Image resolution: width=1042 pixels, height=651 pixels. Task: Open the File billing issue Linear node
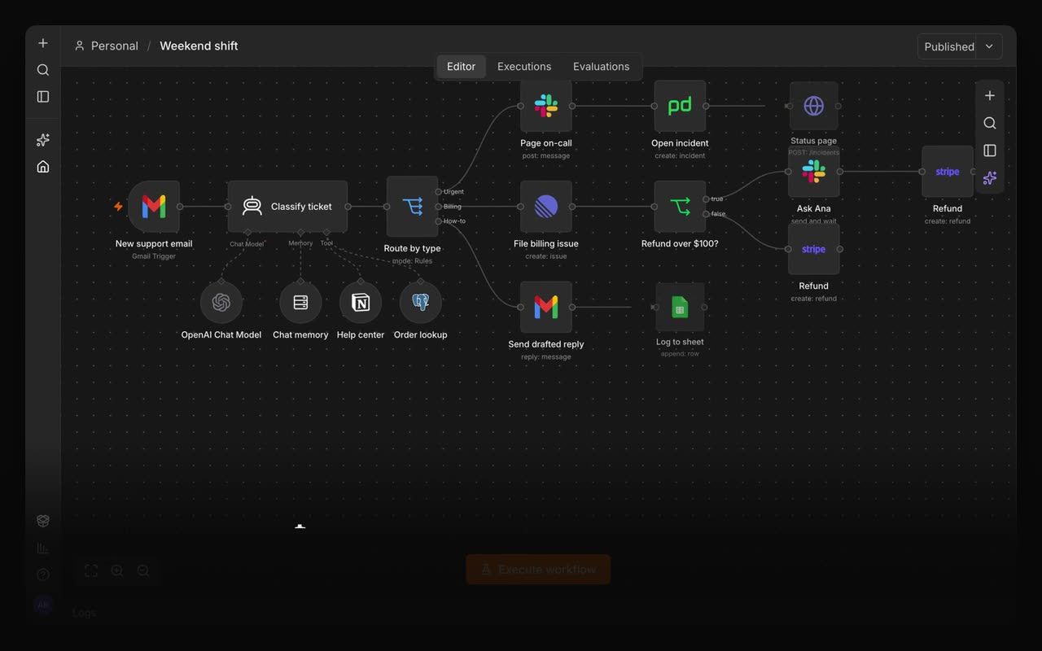pos(546,207)
